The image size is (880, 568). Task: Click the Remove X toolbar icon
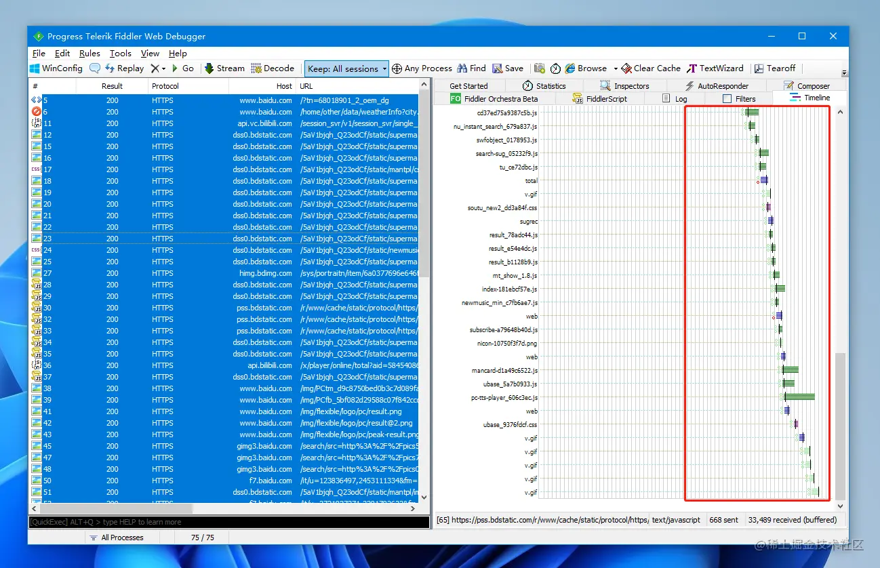coord(155,68)
